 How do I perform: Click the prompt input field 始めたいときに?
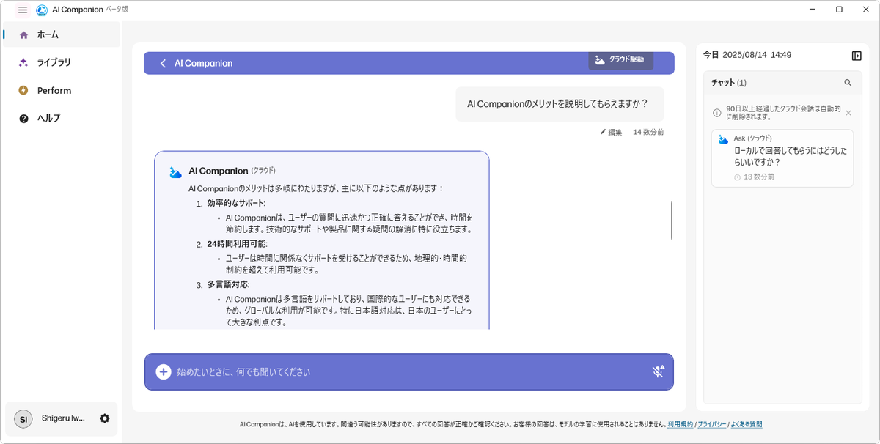click(x=408, y=371)
